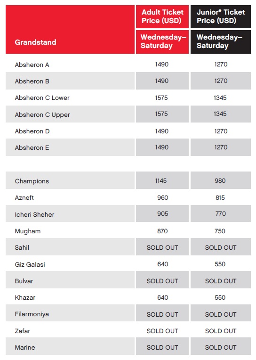Click the Adult Ticket Price (USD) header
This screenshot has height=360, width=256.
162,16
